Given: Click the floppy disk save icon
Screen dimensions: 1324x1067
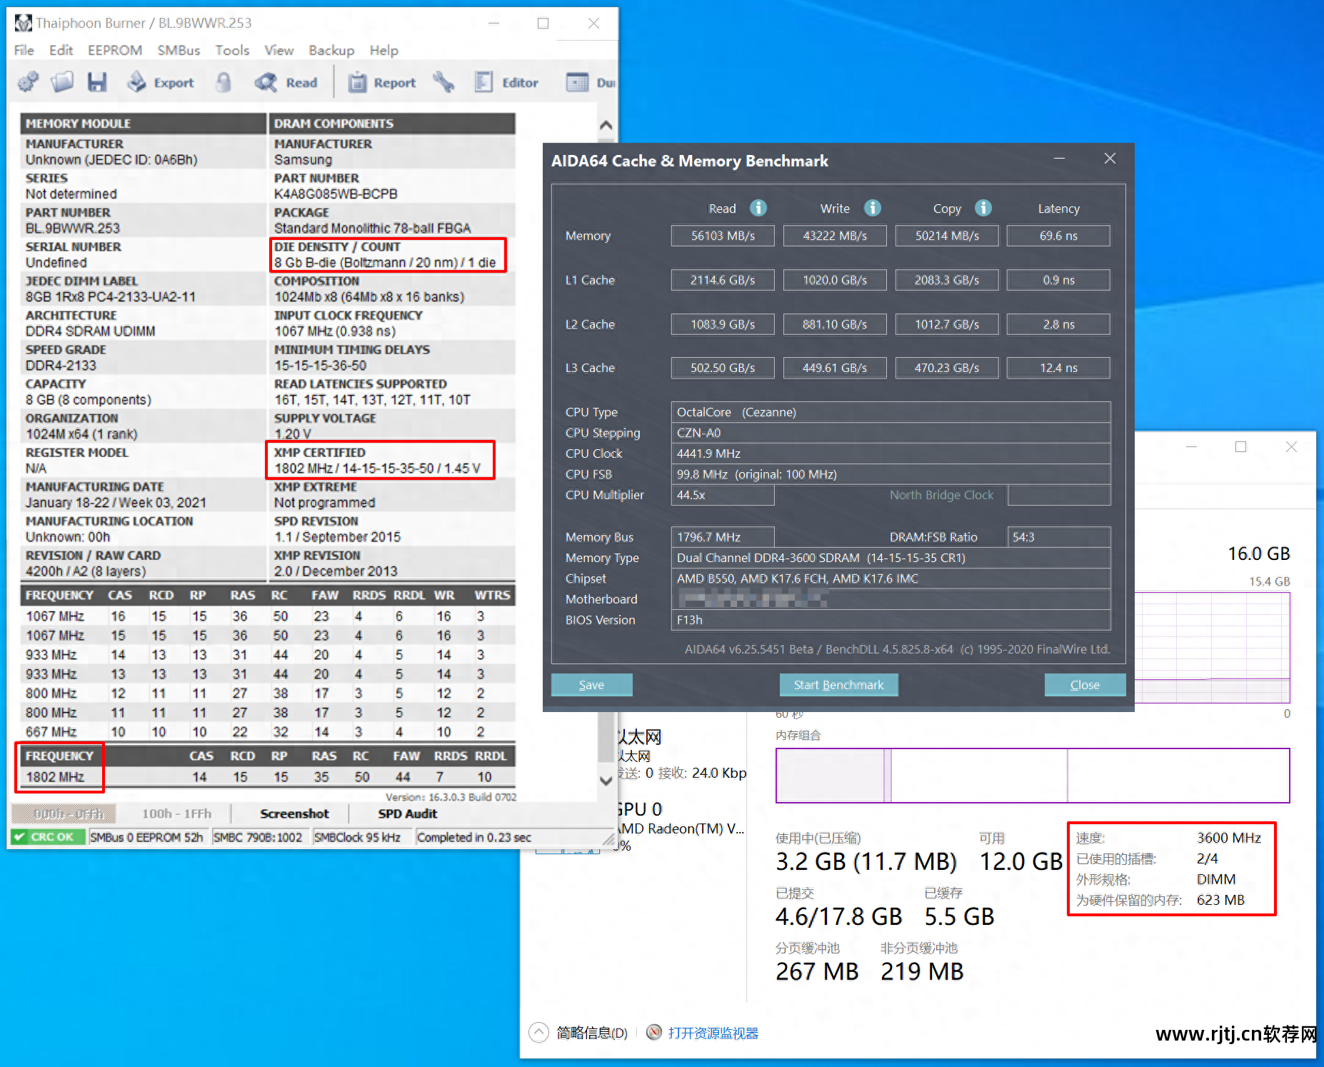Looking at the screenshot, I should pos(97,82).
